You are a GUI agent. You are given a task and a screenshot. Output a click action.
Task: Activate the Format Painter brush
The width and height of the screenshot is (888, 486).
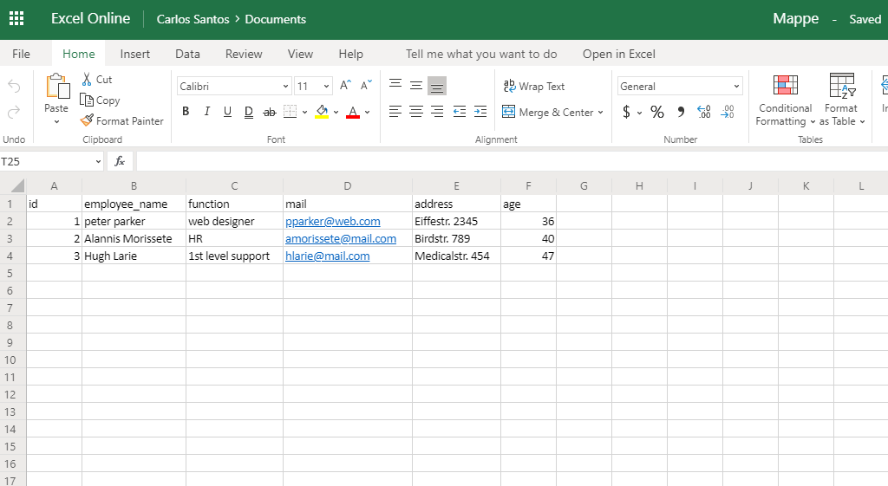coord(121,121)
